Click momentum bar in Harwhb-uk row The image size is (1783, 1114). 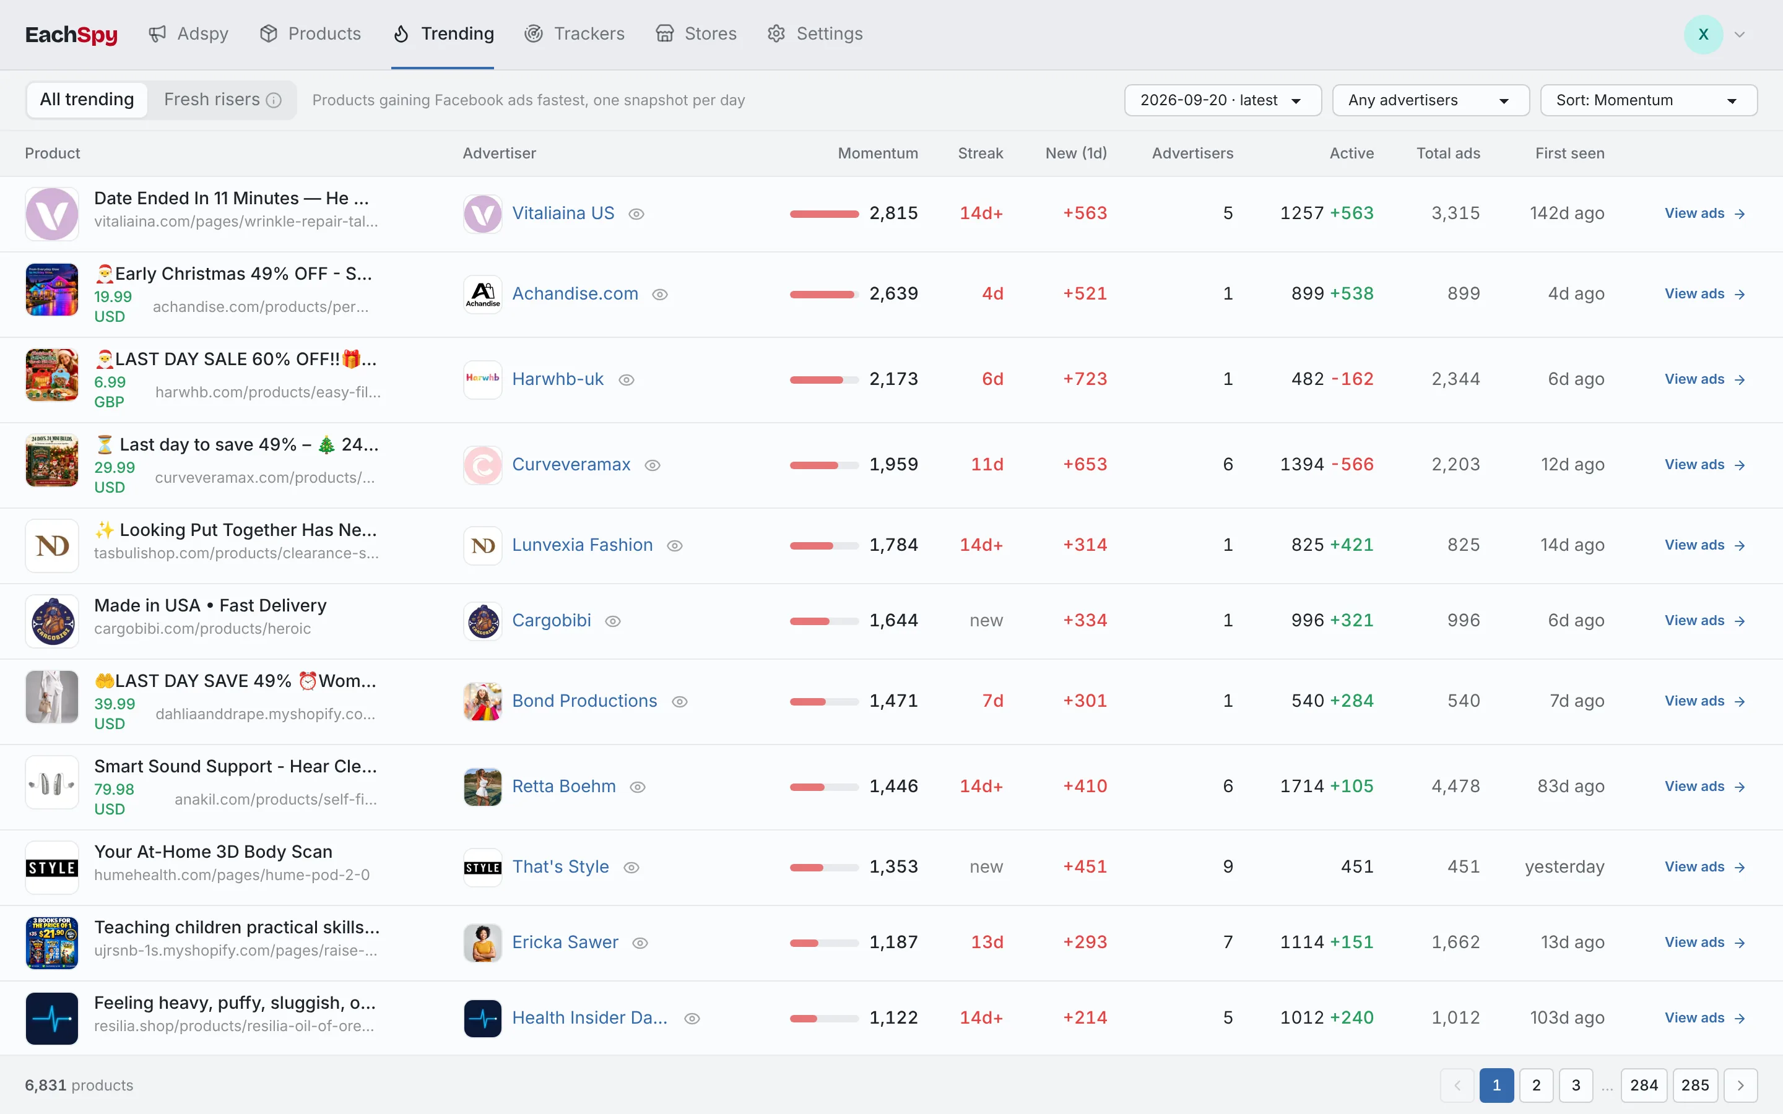tap(825, 379)
